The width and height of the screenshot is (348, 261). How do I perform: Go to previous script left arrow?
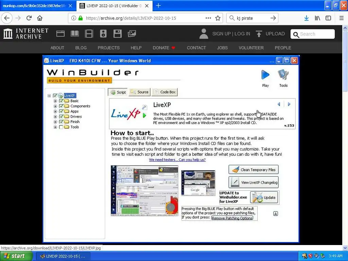tap(279, 104)
